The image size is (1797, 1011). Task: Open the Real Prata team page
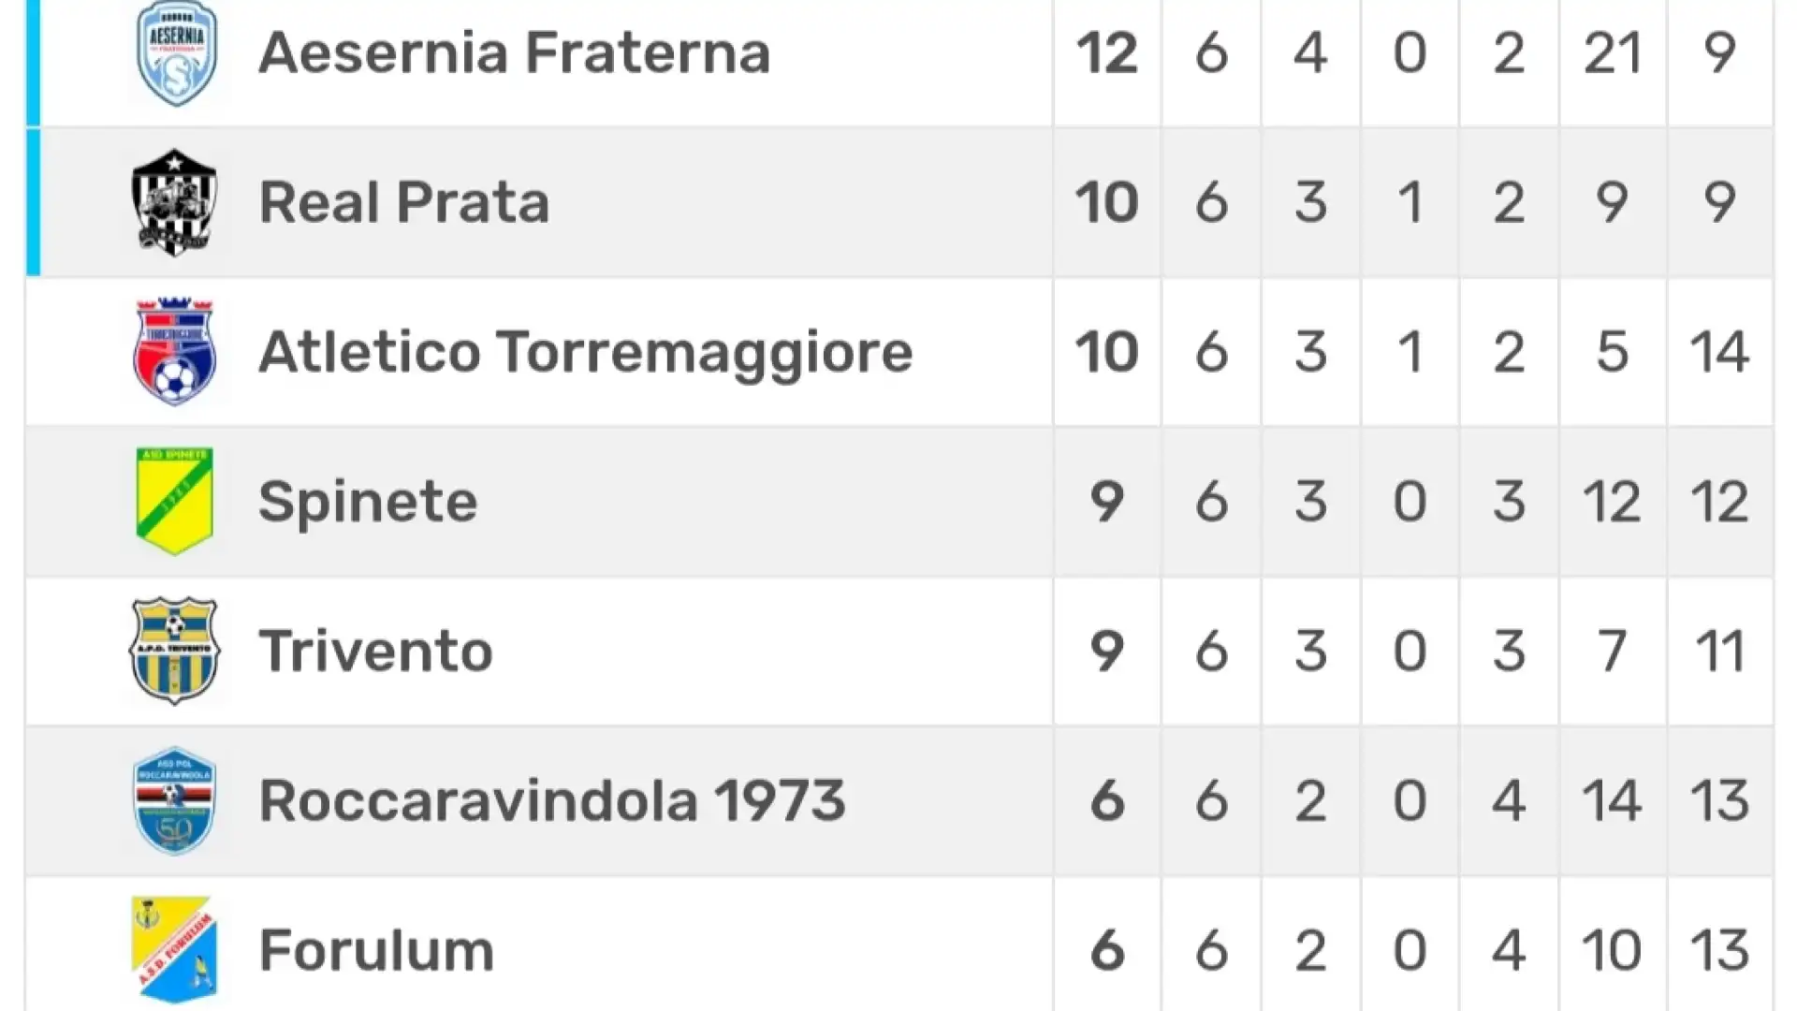pyautogui.click(x=404, y=202)
